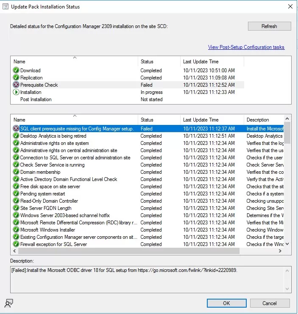Select the 'Install the Microsof' description cell
Viewport: 298px width, 314px height.
coord(265,129)
